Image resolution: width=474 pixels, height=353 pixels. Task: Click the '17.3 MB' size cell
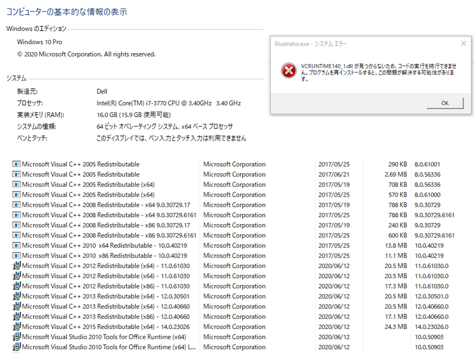click(x=396, y=286)
